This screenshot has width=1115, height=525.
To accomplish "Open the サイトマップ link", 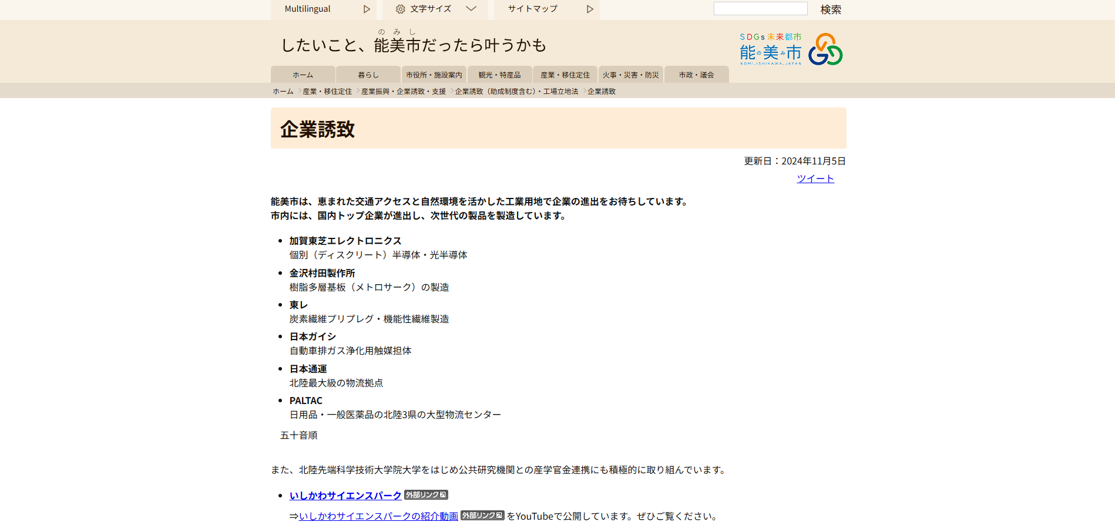I will tap(546, 9).
